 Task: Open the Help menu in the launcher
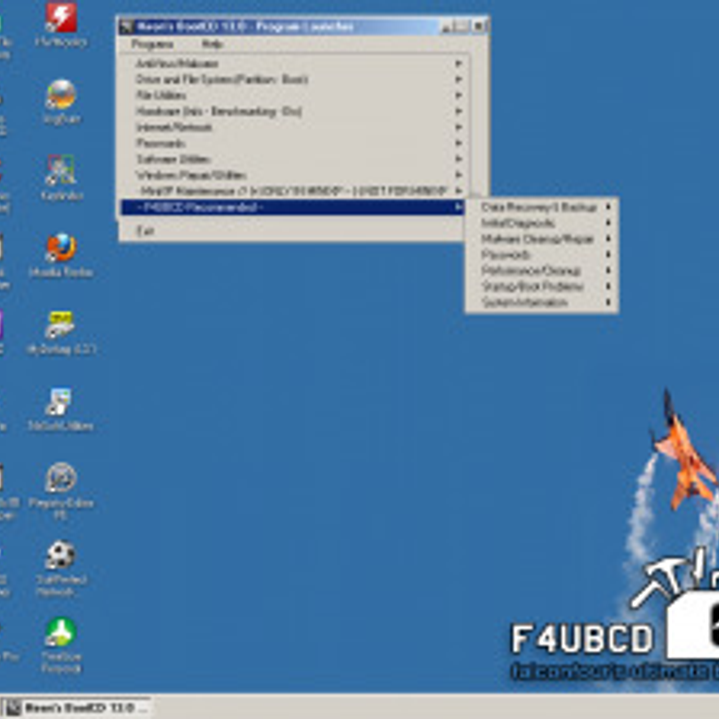click(x=212, y=44)
